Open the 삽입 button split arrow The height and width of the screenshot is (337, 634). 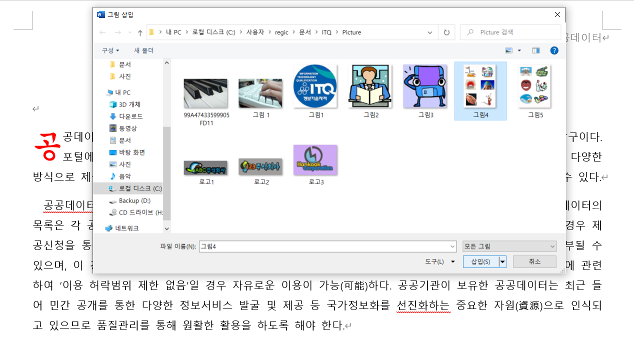pyautogui.click(x=502, y=261)
